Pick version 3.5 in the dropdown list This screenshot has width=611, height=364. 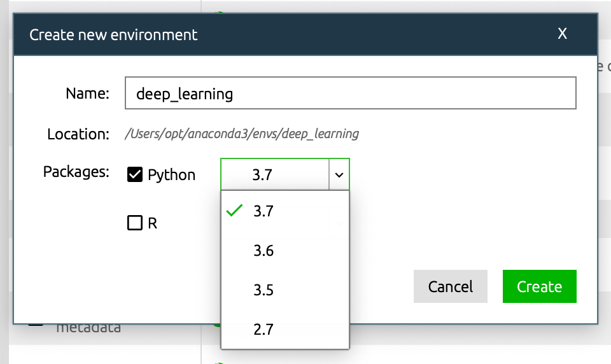[263, 290]
